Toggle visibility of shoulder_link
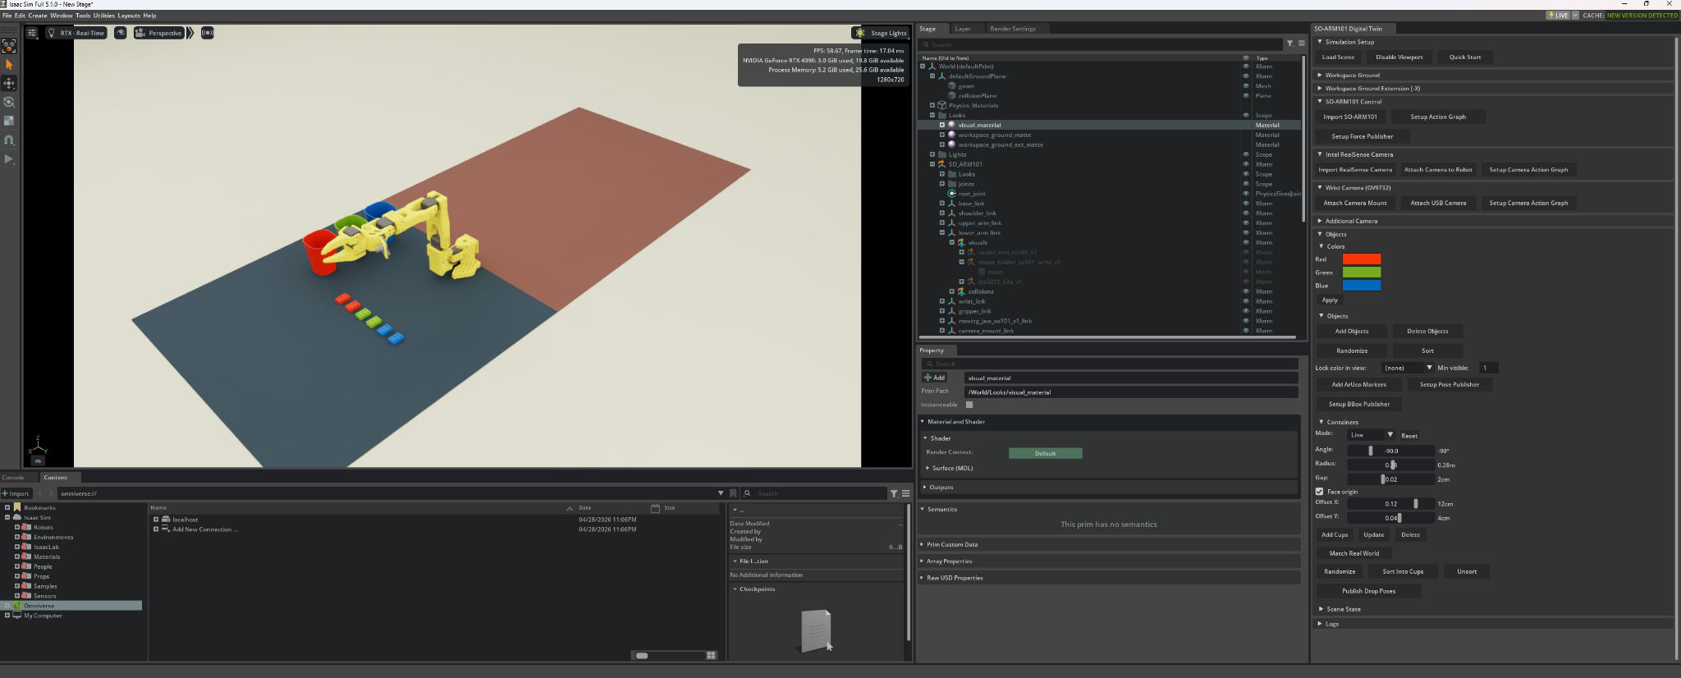 point(1246,213)
